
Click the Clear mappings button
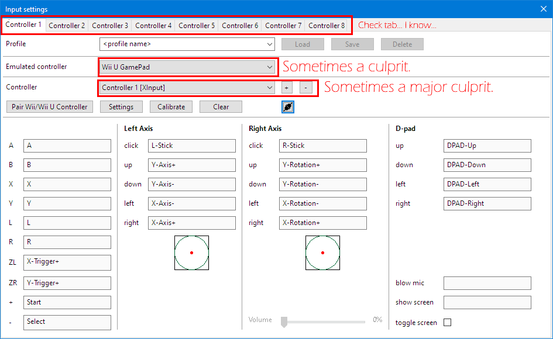(221, 107)
